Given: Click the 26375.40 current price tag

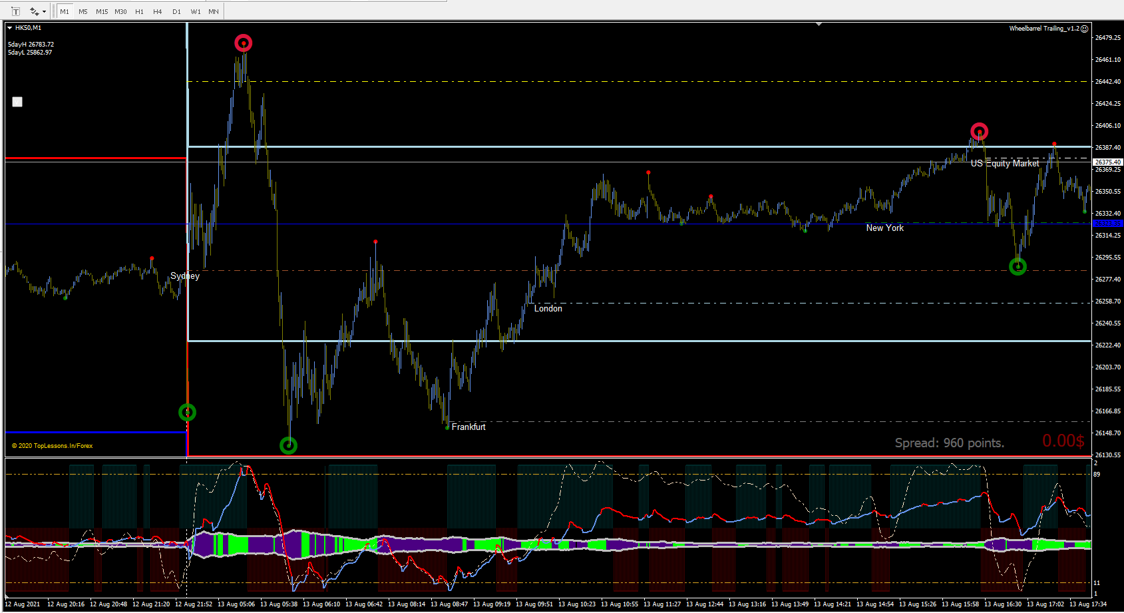Looking at the screenshot, I should click(1108, 162).
